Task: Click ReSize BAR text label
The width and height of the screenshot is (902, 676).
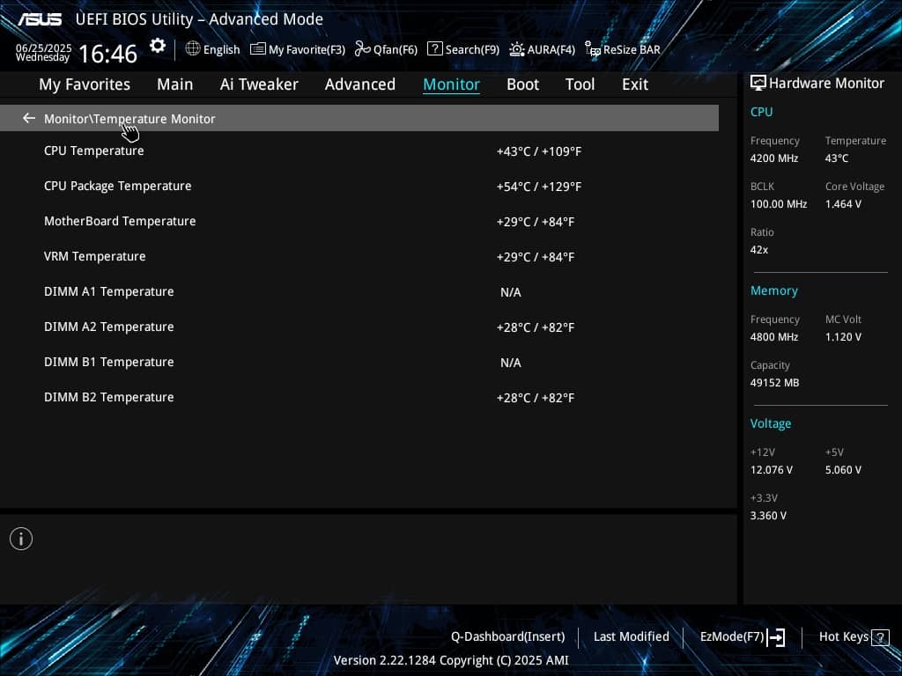Action: point(632,49)
